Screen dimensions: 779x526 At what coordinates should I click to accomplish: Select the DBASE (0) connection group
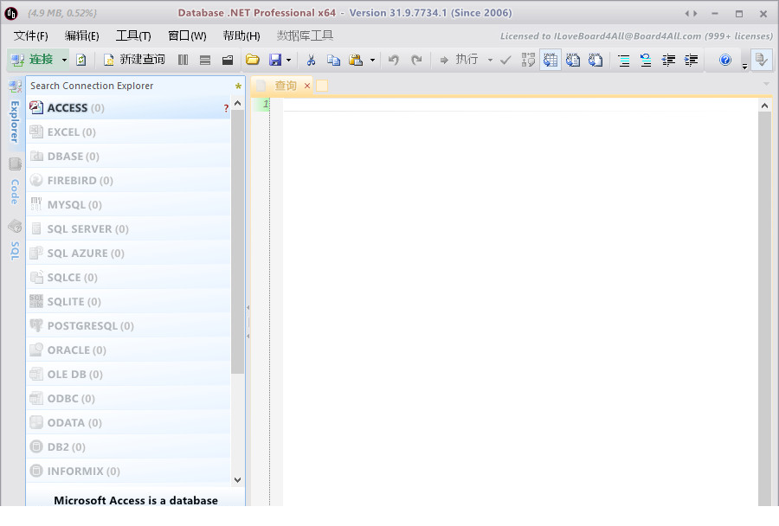[x=129, y=157]
